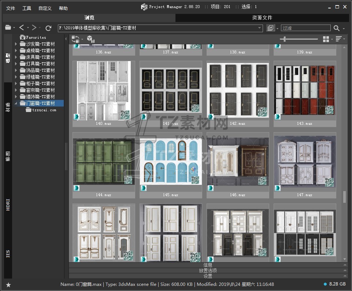Open the 工具 menu
Viewport: 352px width, 291px height.
click(27, 8)
